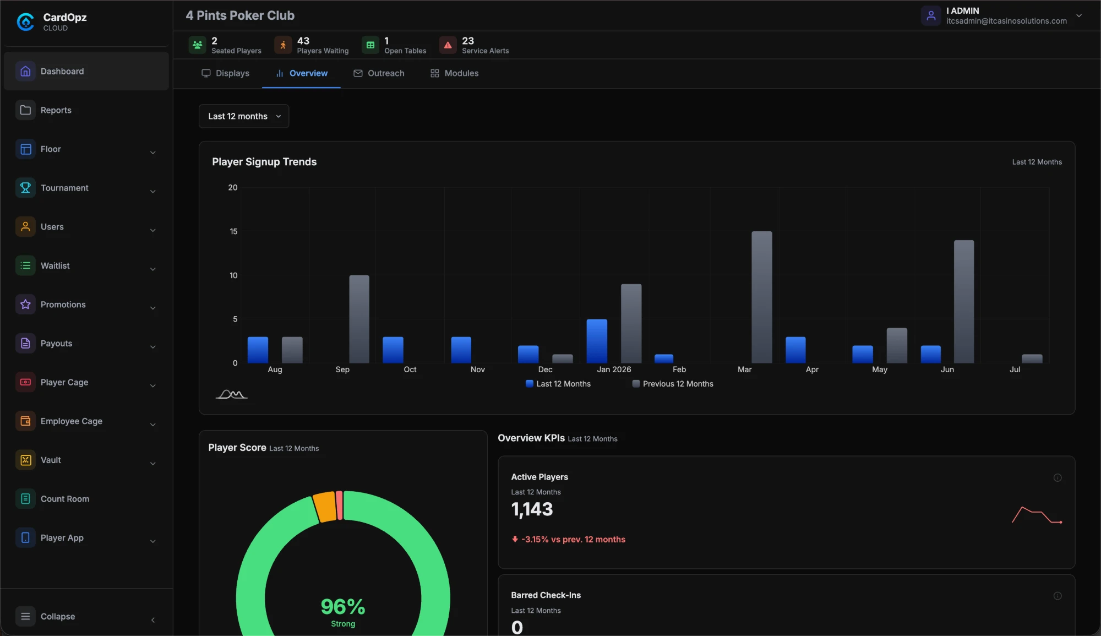The image size is (1101, 636).
Task: Open the Dashboard menu item
Action: (x=86, y=71)
